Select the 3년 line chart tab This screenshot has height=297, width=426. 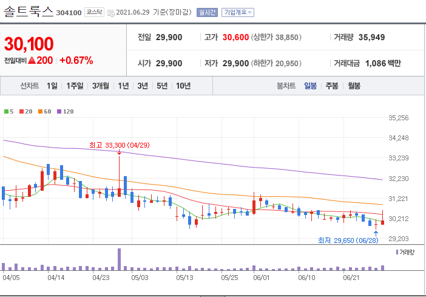(x=143, y=86)
